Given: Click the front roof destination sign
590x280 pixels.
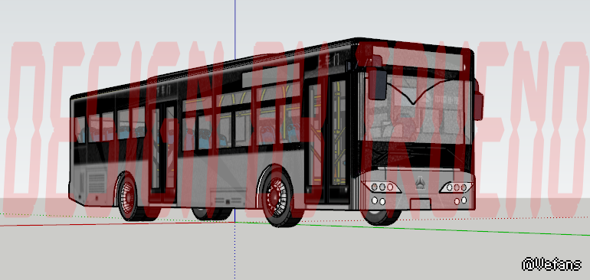Looking at the screenshot, I should coord(417,58).
